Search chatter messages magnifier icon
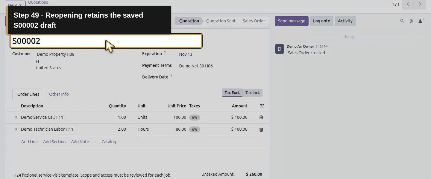Viewport: 431px width, 179px height. 402,21
